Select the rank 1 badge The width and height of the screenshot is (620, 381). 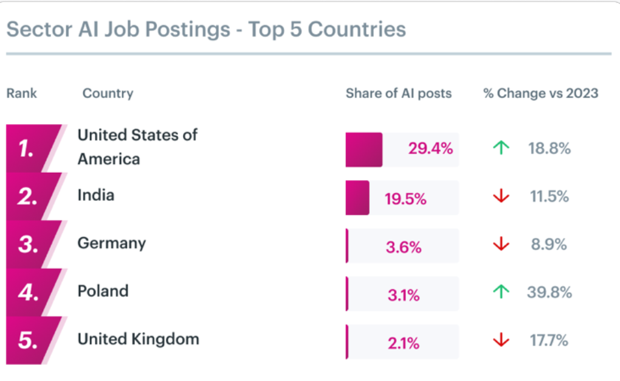30,149
